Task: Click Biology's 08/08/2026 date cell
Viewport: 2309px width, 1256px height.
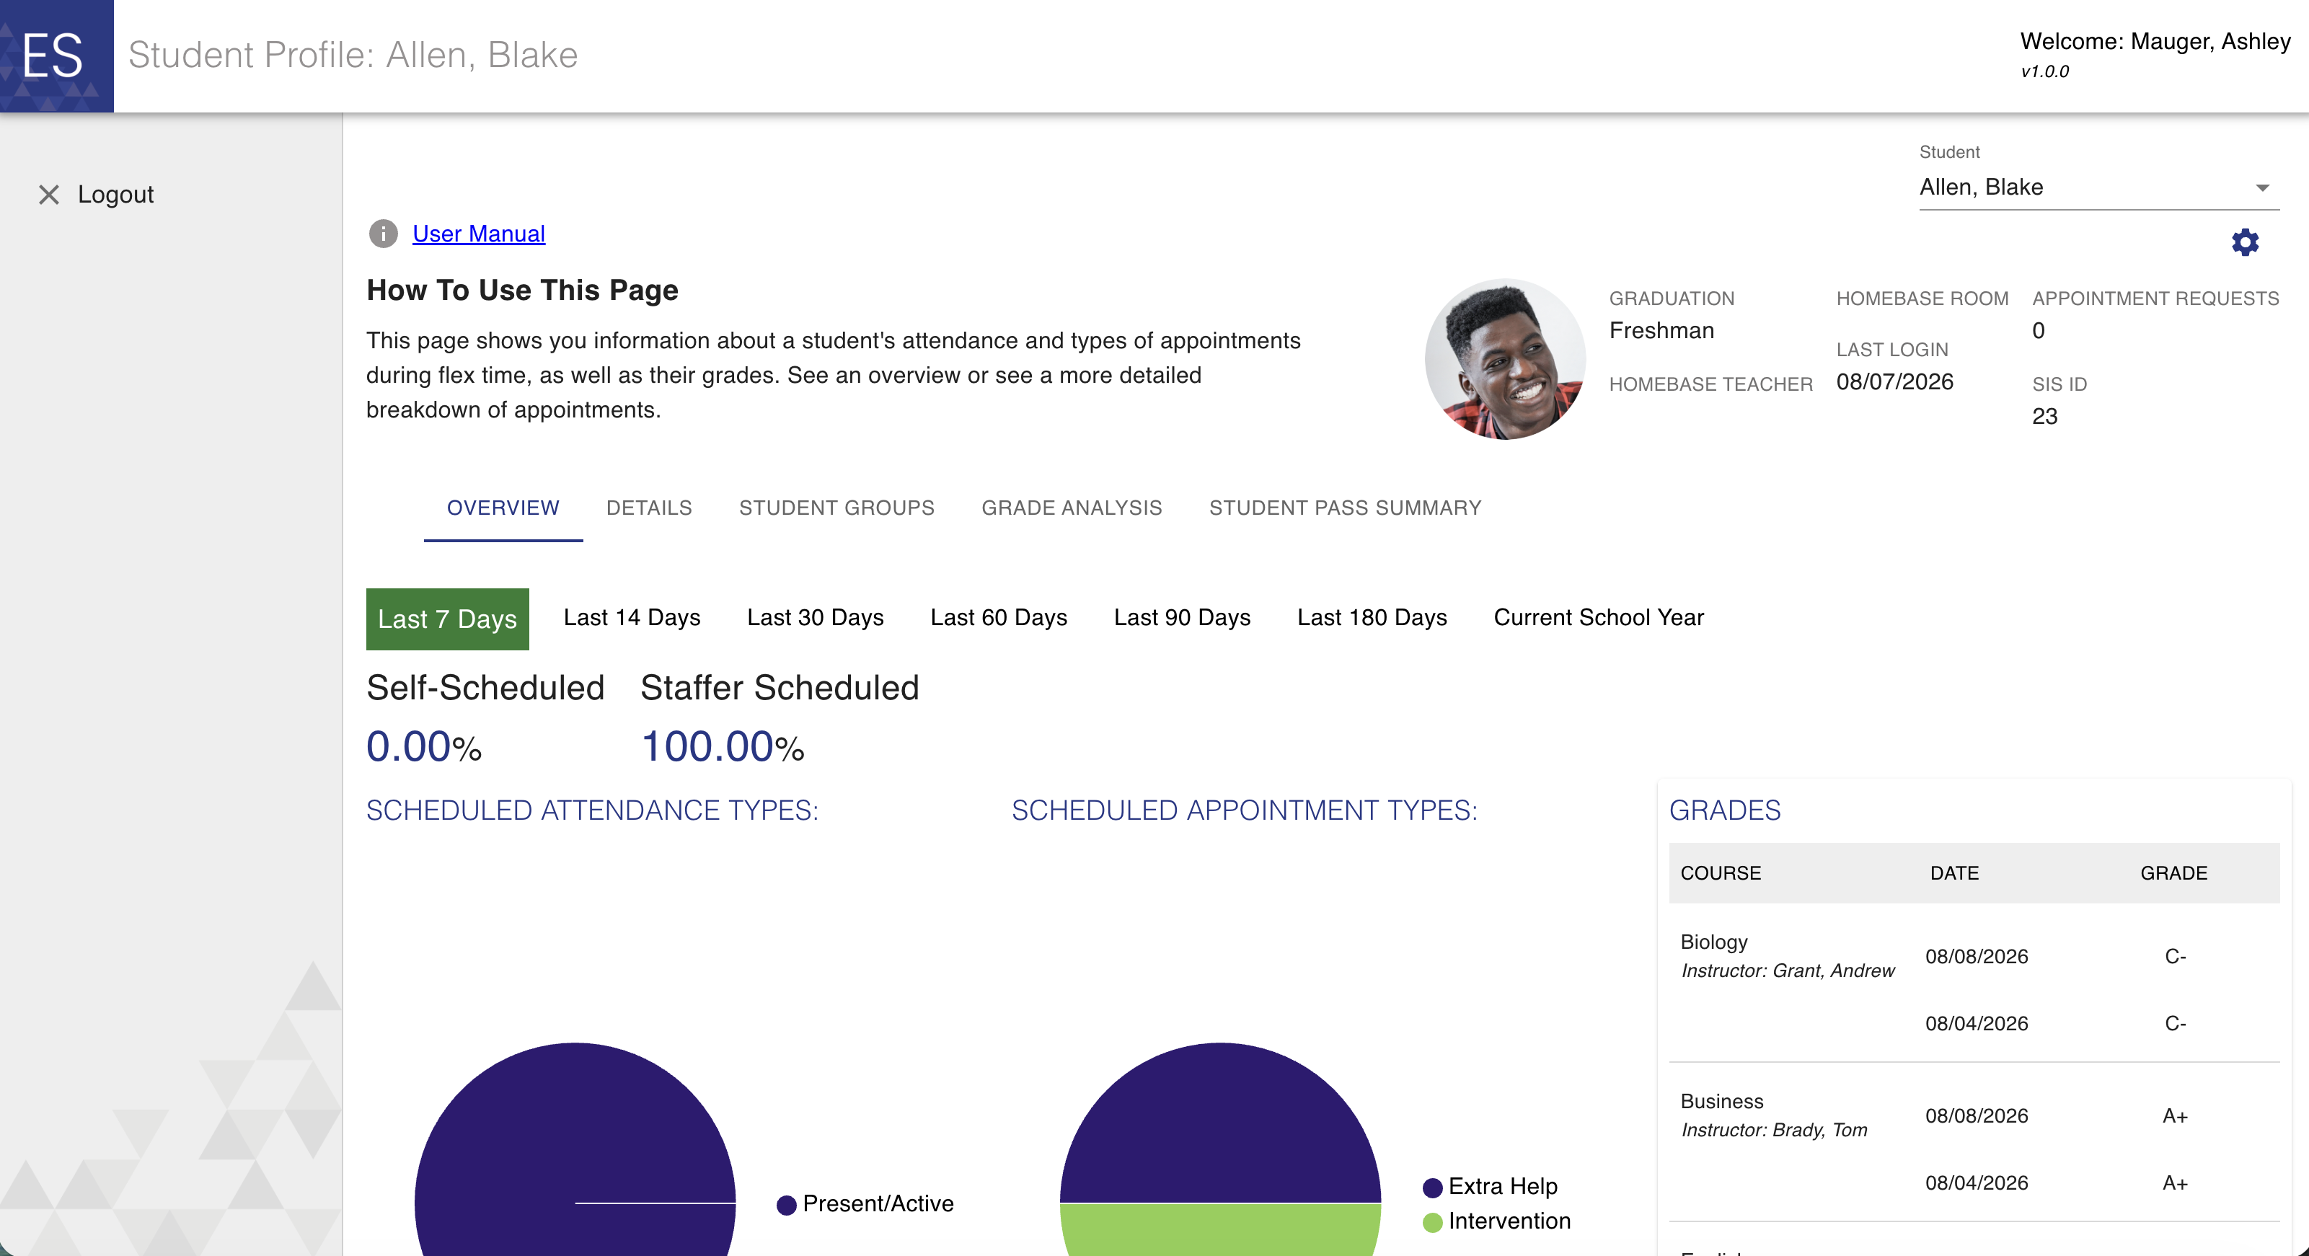Action: (x=1977, y=957)
